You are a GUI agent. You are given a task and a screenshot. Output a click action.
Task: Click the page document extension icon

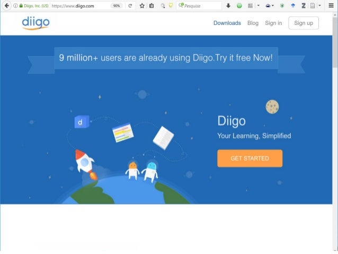[x=313, y=6]
